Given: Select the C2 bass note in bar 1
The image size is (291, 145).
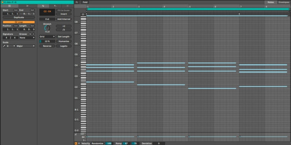Looking at the screenshot, I should click(110, 82).
